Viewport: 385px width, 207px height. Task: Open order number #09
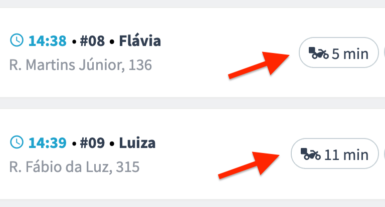(x=92, y=142)
